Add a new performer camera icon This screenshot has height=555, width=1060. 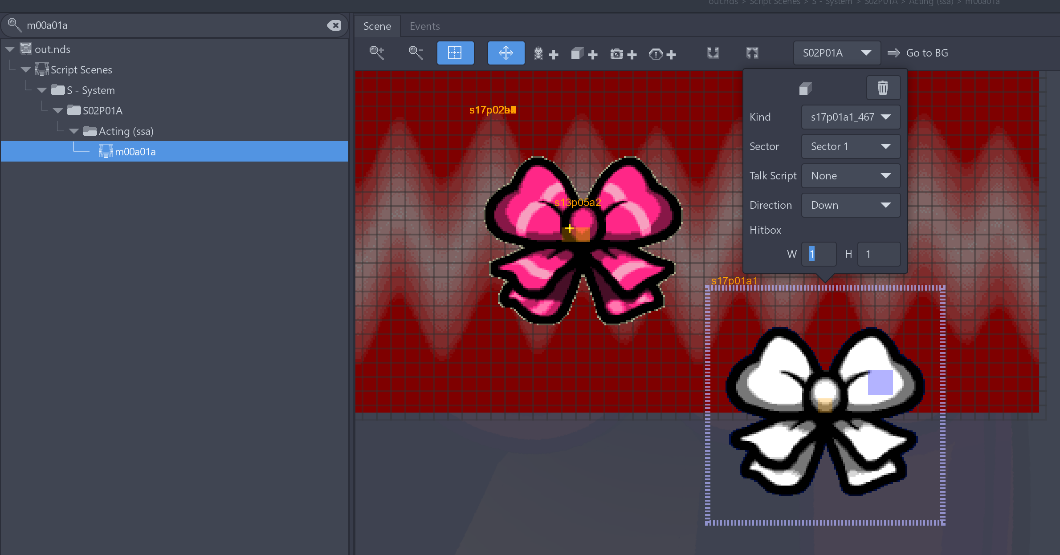tap(623, 54)
